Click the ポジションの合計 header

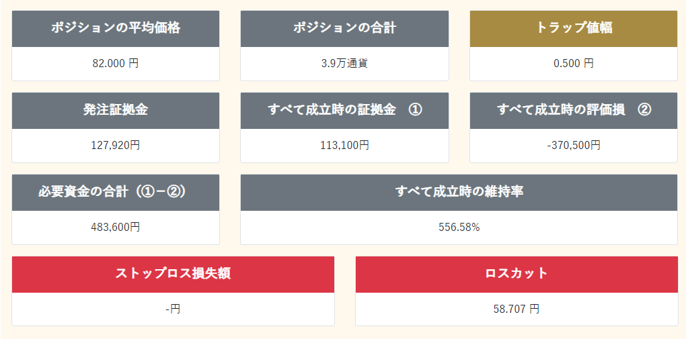pyautogui.click(x=344, y=28)
